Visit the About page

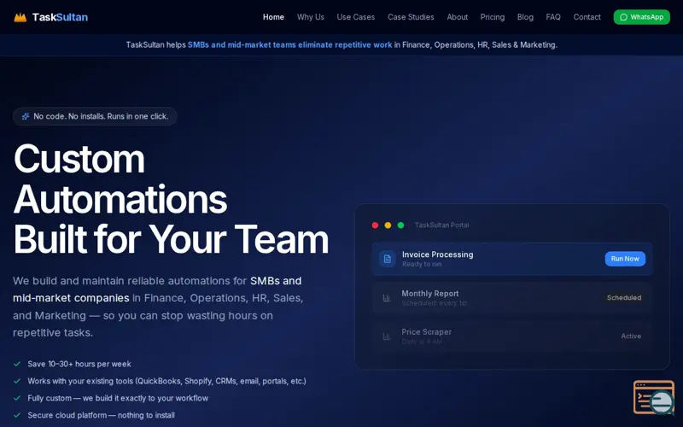click(x=458, y=17)
